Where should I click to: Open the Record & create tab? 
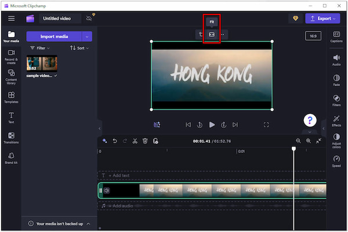click(x=11, y=57)
